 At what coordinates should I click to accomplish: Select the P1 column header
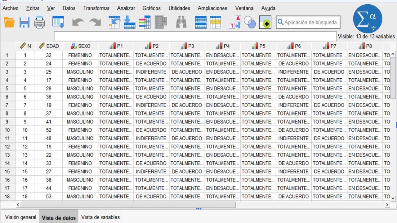116,46
